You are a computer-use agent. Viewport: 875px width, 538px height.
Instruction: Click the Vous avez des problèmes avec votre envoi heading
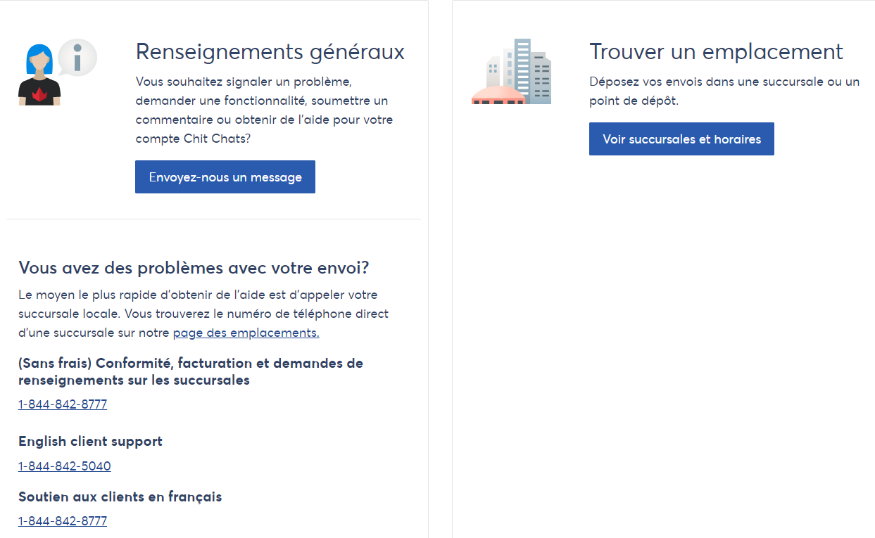coord(194,268)
